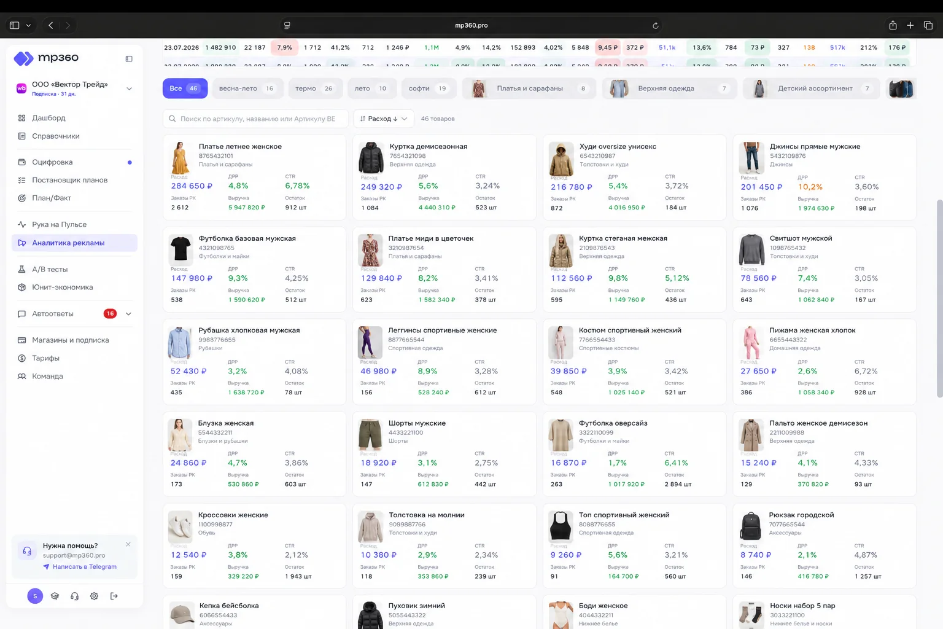Screen dimensions: 943x629
Task: Expand the ООО «Вектор Трейд» company selector
Action: pos(129,88)
